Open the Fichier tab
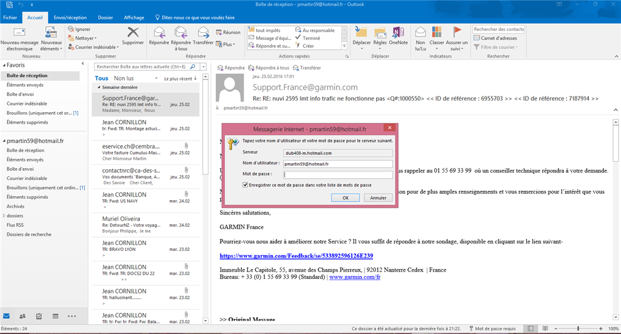Image resolution: width=621 pixels, height=334 pixels. [10, 18]
